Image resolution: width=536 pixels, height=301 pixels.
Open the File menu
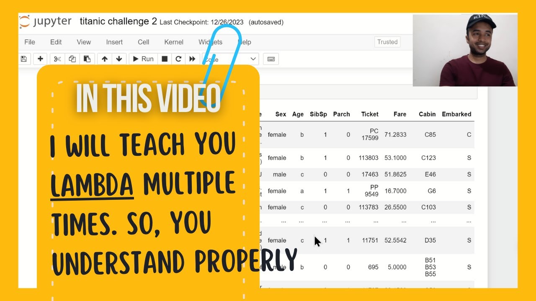point(30,42)
